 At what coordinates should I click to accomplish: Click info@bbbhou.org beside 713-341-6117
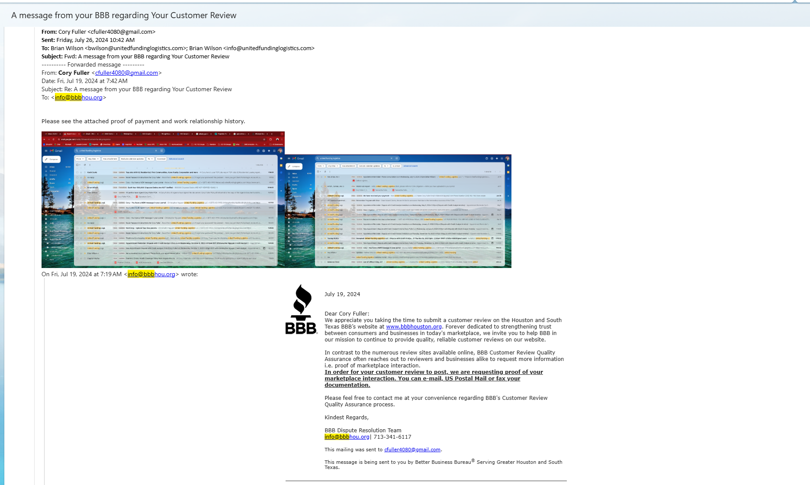tap(347, 437)
